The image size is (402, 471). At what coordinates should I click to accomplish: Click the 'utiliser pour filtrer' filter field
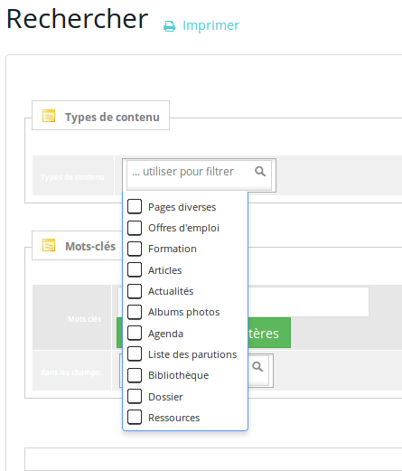click(199, 175)
